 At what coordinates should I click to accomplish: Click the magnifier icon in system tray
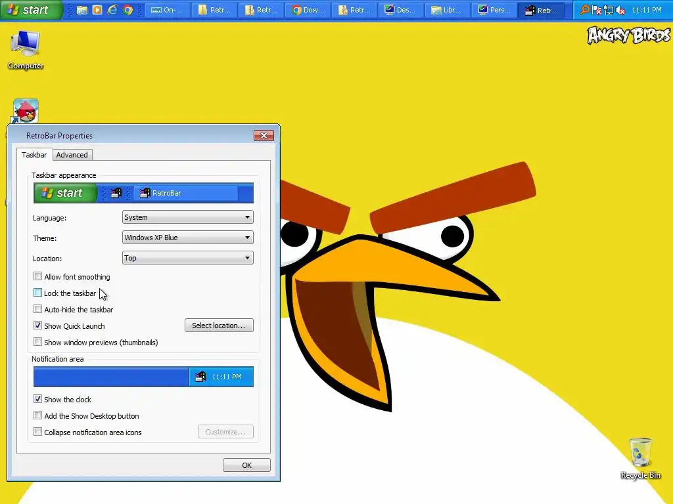pos(584,10)
